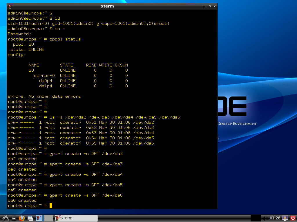Viewport: 297px width, 222px height.
Task: Launch Firefox from the taskbar
Action: 22,218
